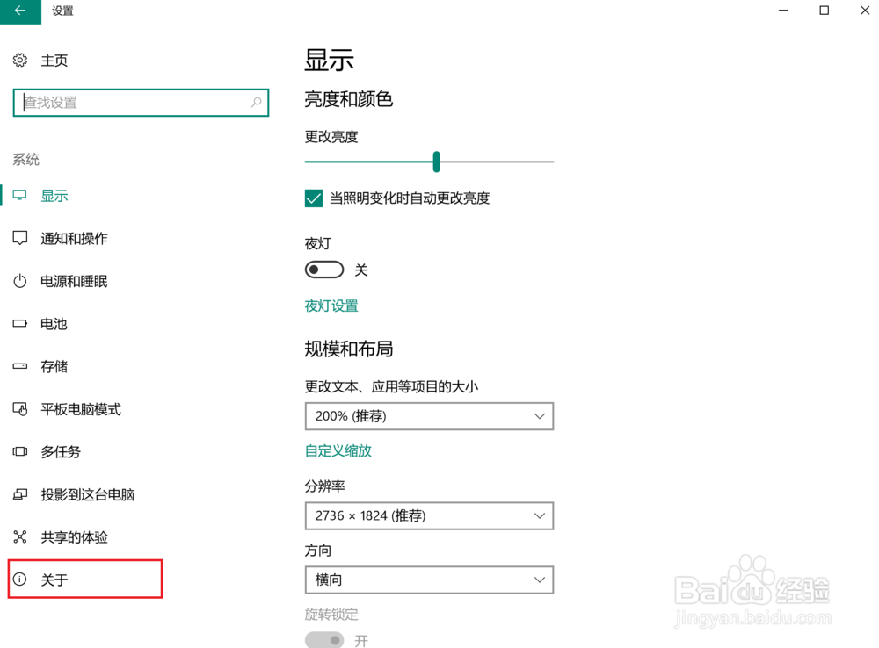Click the storage drive icon
Viewport: 879px width, 648px height.
19,366
